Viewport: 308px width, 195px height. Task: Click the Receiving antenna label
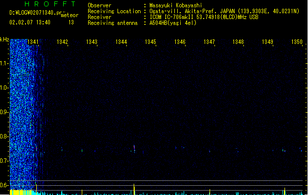113,23
